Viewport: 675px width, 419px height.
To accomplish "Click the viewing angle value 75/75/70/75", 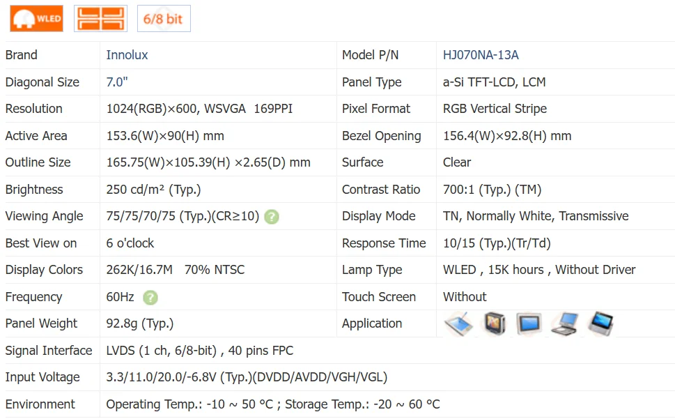I will 141,216.
